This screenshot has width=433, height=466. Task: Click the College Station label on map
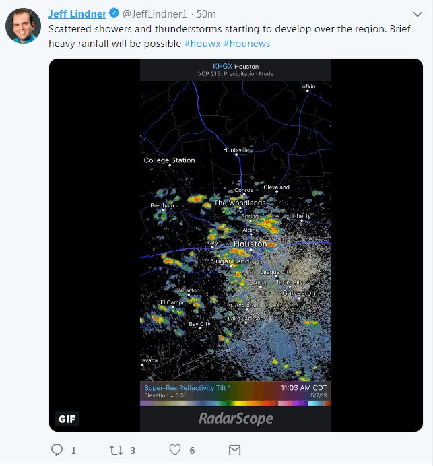169,160
